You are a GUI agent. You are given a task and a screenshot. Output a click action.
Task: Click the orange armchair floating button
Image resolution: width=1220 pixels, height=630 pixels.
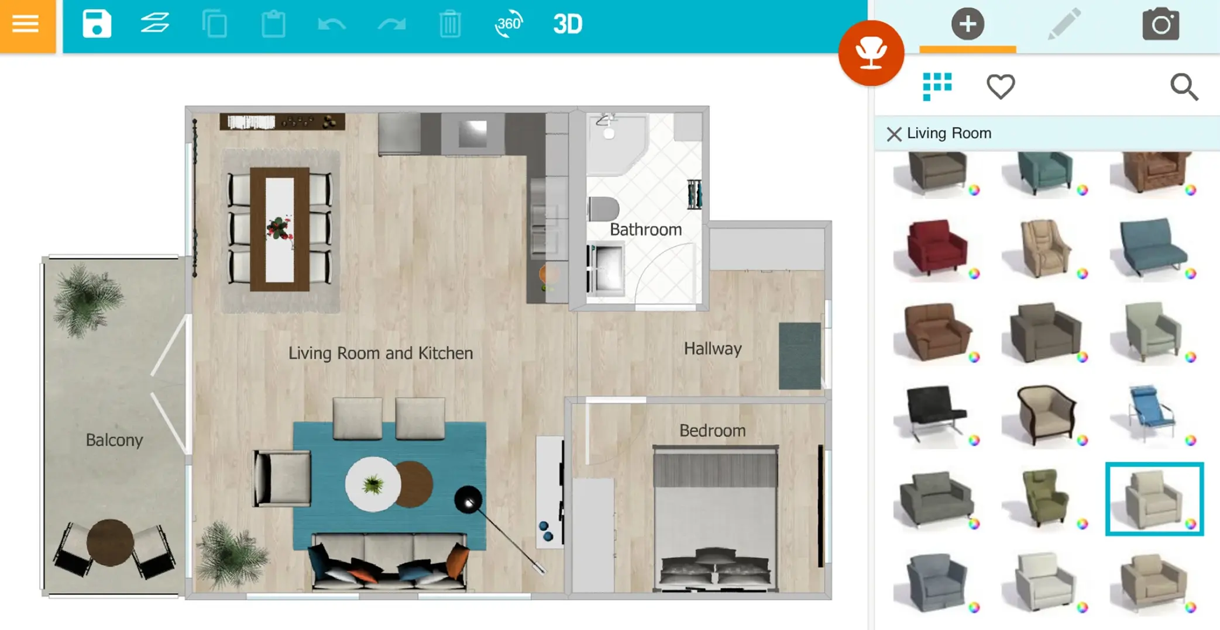(x=871, y=53)
